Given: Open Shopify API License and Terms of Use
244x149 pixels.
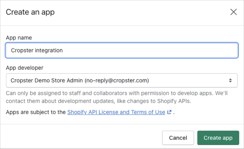Looking at the screenshot, I should [116, 112].
